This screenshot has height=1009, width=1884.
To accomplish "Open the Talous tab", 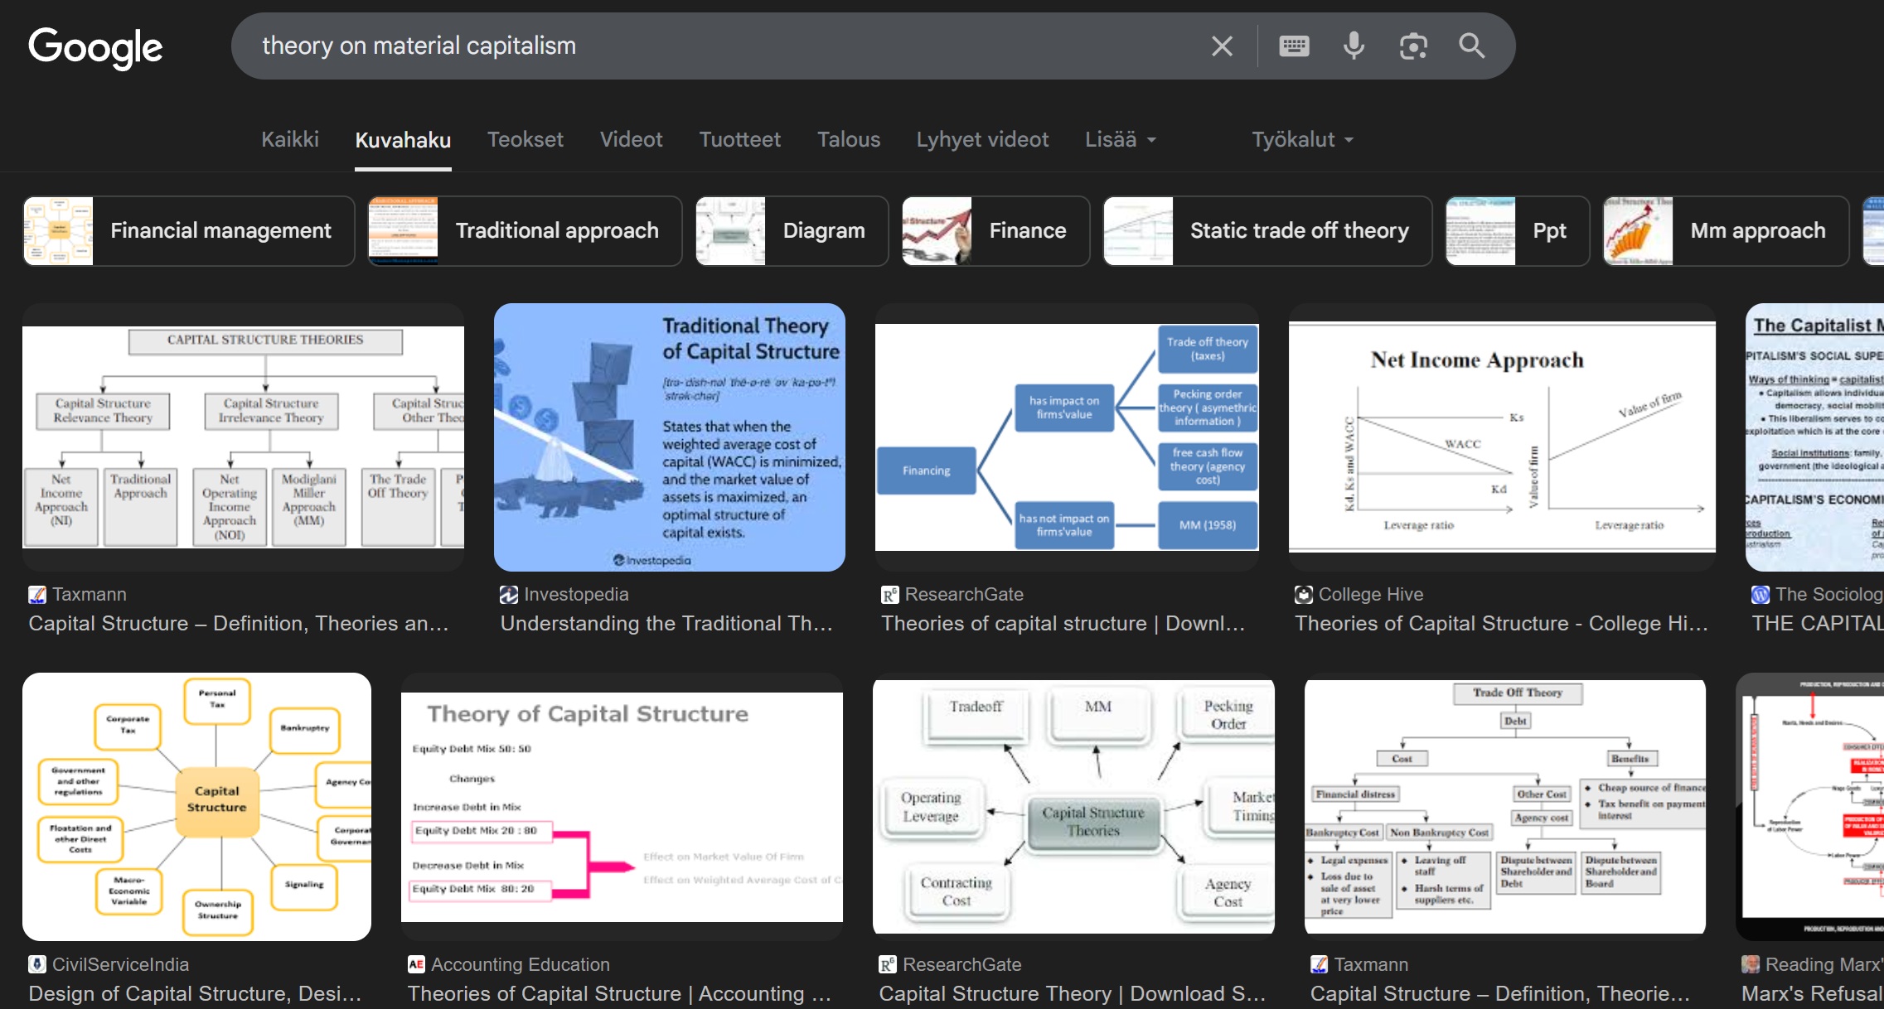I will point(849,139).
